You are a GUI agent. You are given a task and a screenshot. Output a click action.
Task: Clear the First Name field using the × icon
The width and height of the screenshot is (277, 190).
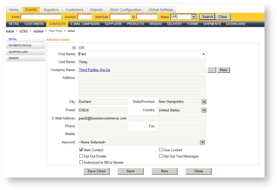[203, 54]
